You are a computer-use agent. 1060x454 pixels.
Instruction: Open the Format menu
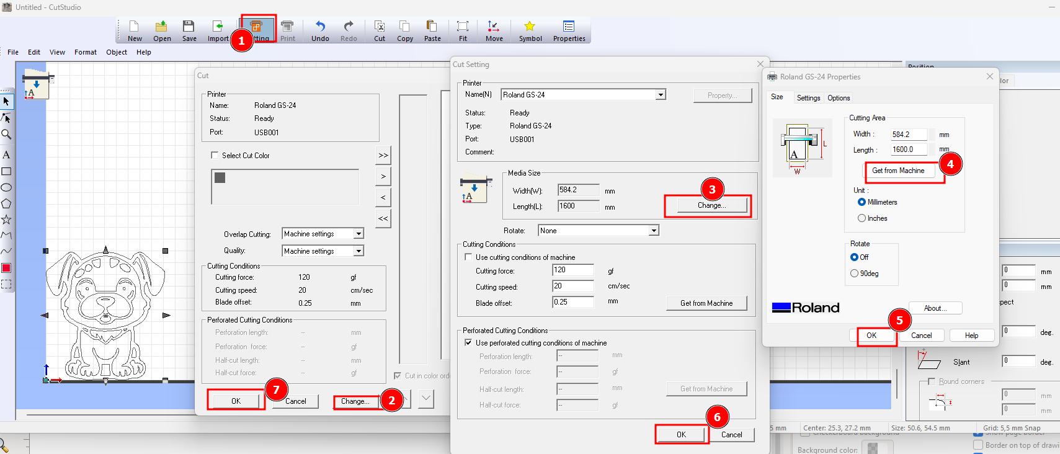tap(86, 52)
